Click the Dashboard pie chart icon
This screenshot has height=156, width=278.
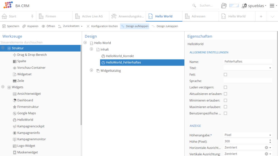(15, 100)
